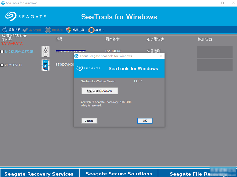Click the 检测状态 column header

click(205, 39)
